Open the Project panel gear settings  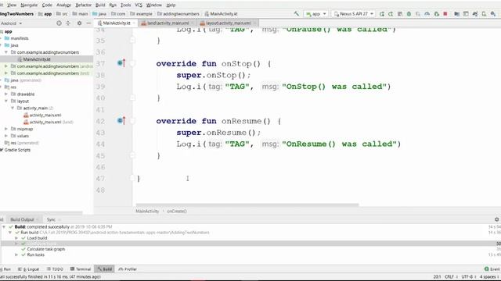[79, 23]
